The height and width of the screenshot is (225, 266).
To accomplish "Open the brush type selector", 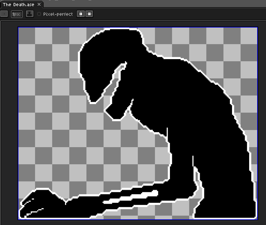I will (x=4, y=14).
